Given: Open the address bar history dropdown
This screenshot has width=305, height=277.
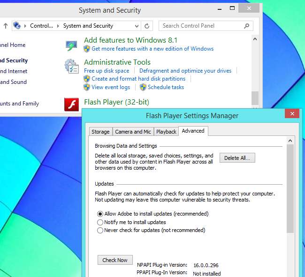Looking at the screenshot, I should (x=137, y=26).
